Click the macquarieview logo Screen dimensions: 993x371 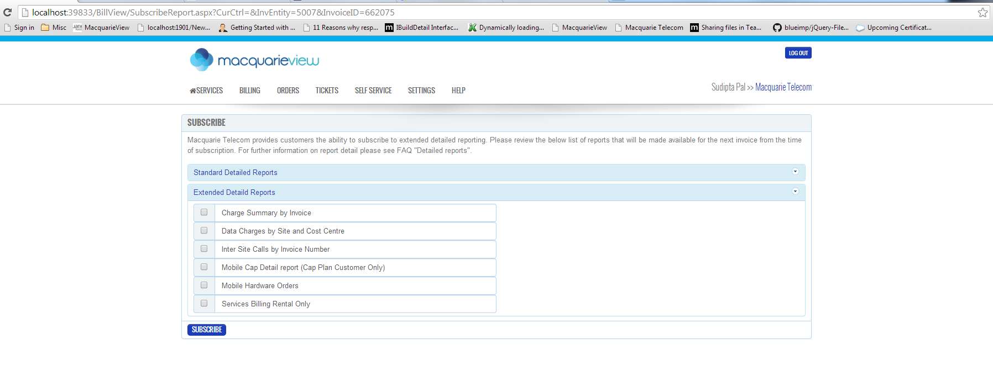click(x=255, y=60)
